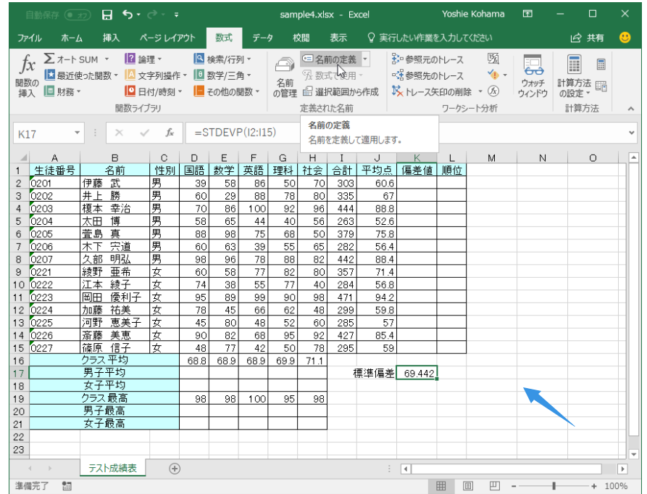The image size is (647, 494).
Task: Click the Evaluate Formula fx circle icon
Action: point(493,91)
